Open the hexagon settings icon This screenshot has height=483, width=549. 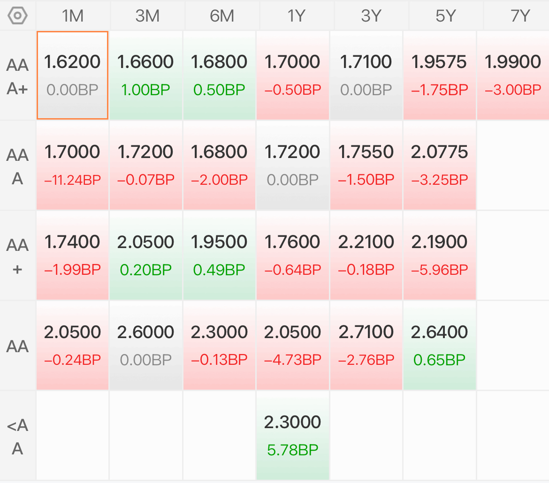tap(17, 16)
